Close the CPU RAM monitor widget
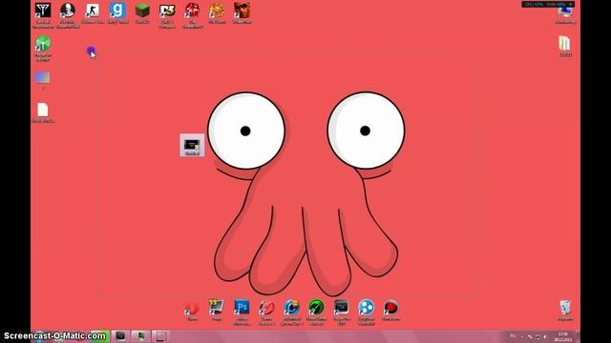Image resolution: width=611 pixels, height=343 pixels. click(571, 4)
